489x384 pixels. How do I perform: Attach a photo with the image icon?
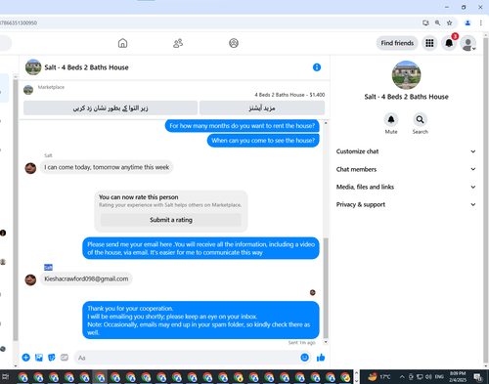tap(39, 358)
